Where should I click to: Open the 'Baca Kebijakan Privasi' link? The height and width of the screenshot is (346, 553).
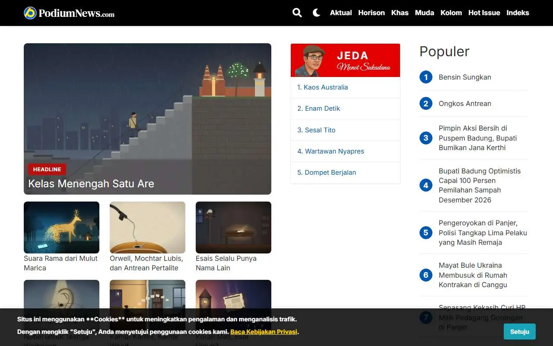[x=264, y=332]
